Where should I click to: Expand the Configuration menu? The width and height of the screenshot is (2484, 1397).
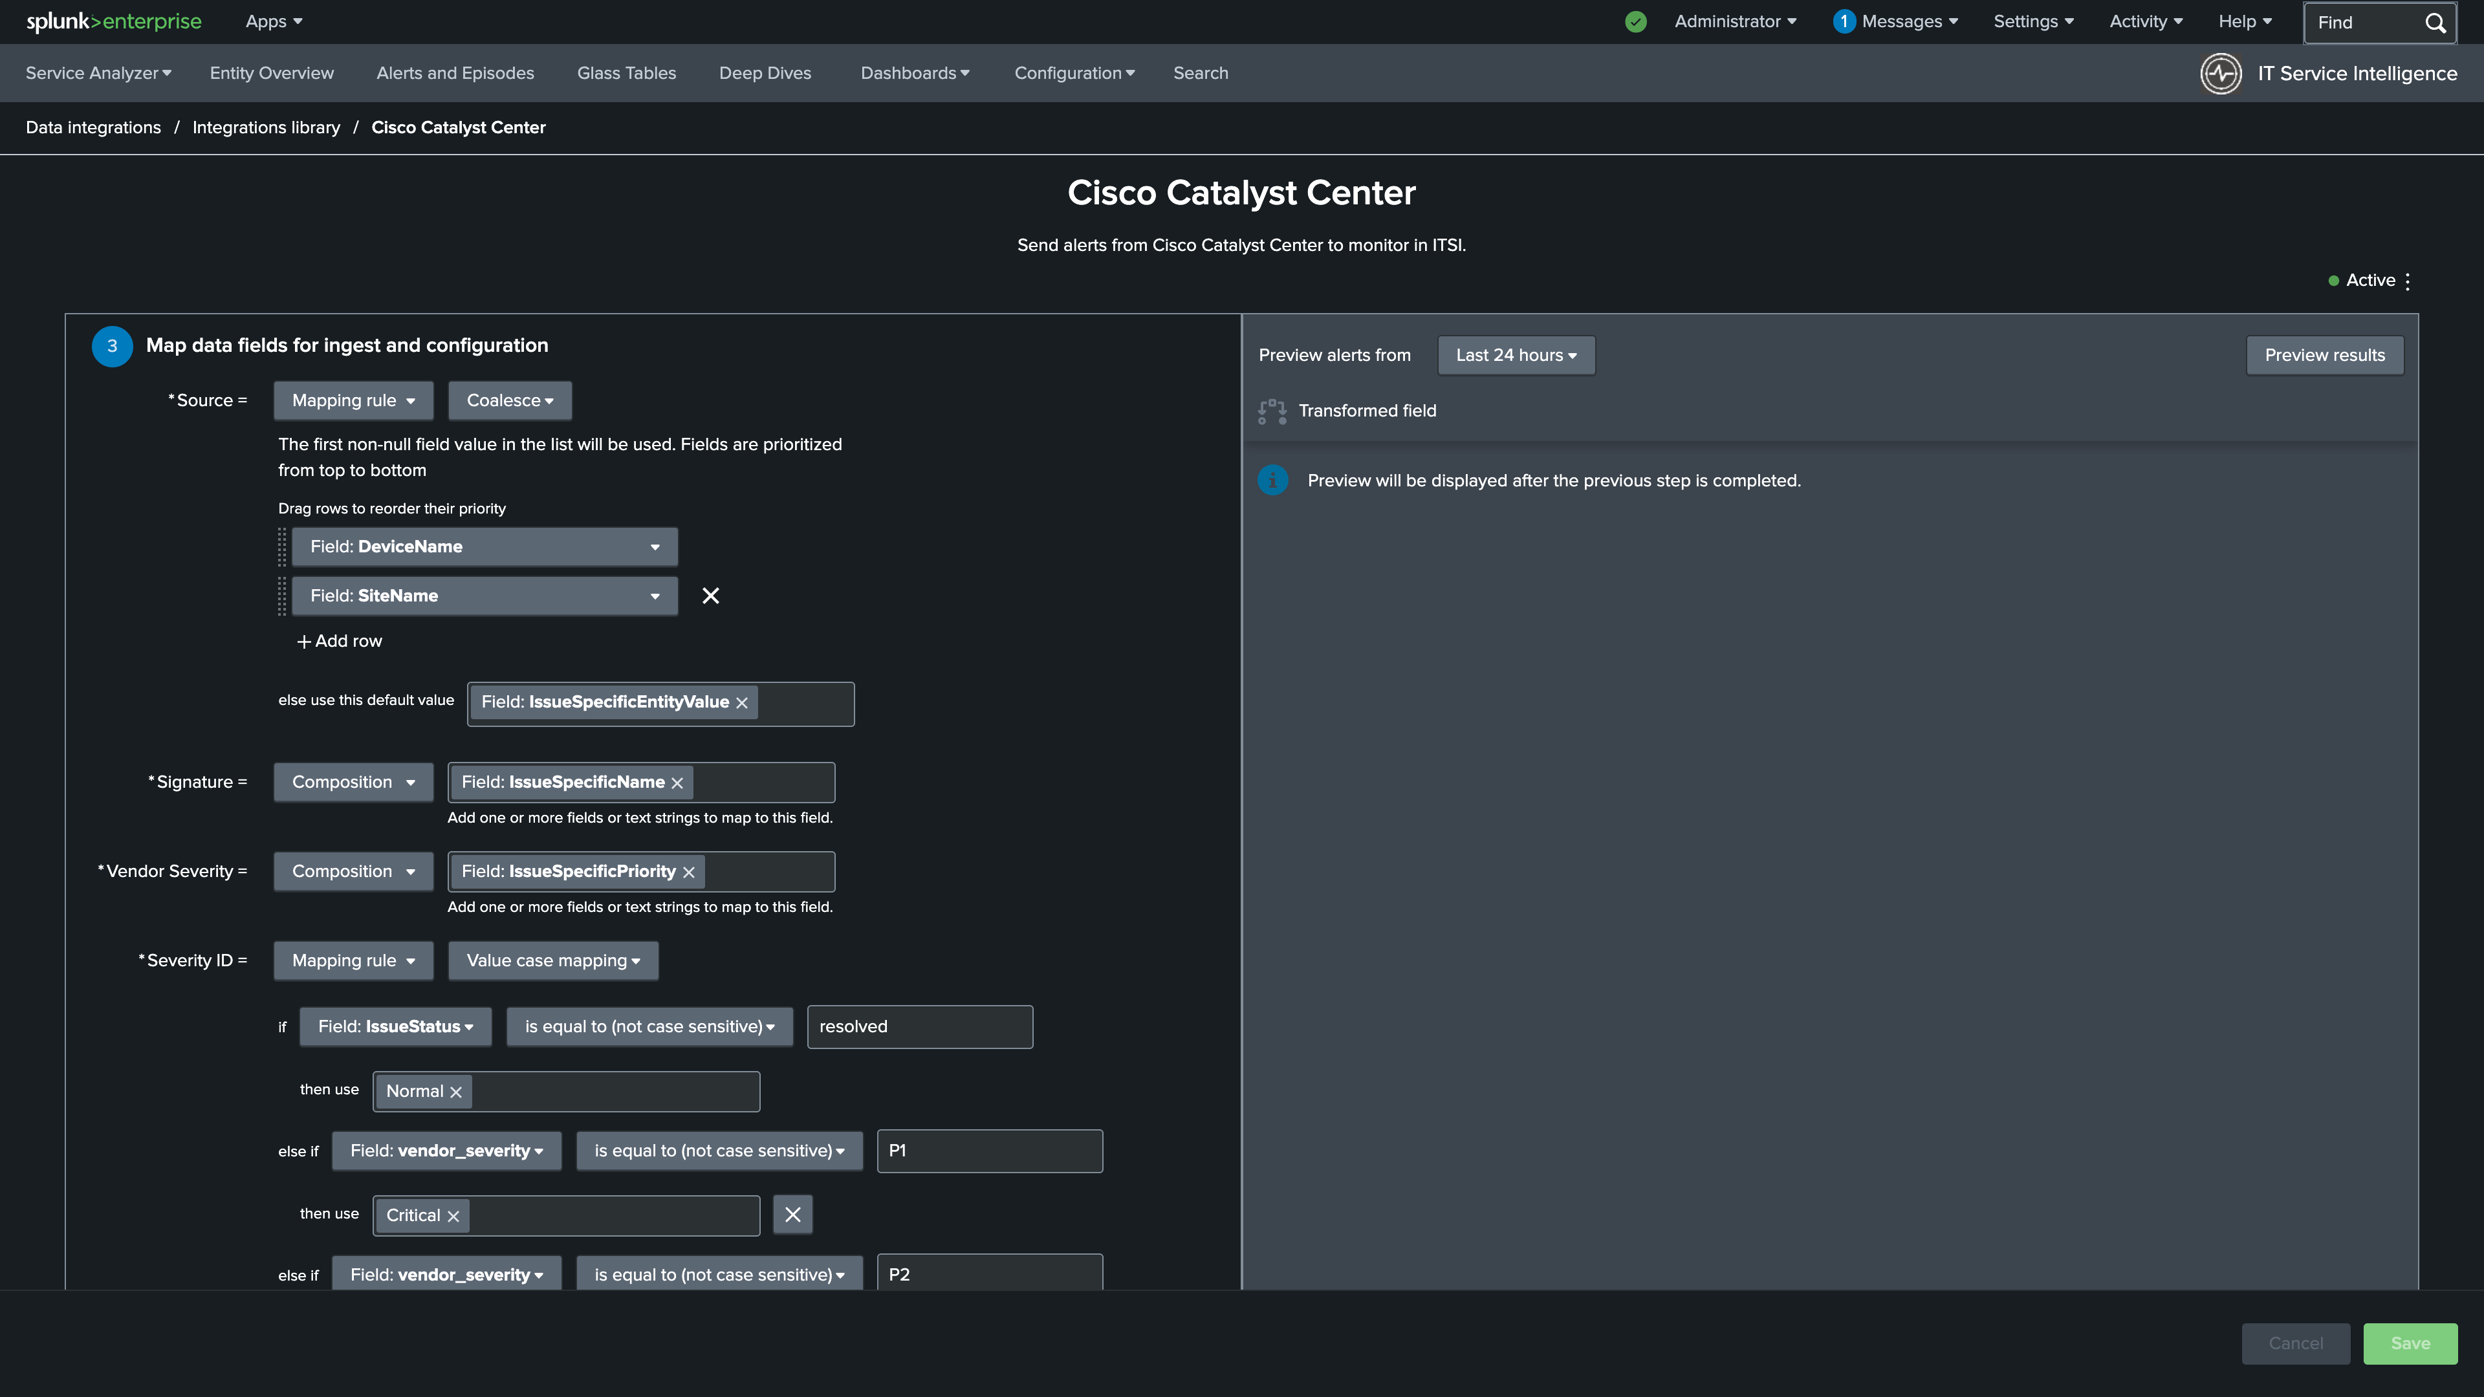click(x=1074, y=73)
